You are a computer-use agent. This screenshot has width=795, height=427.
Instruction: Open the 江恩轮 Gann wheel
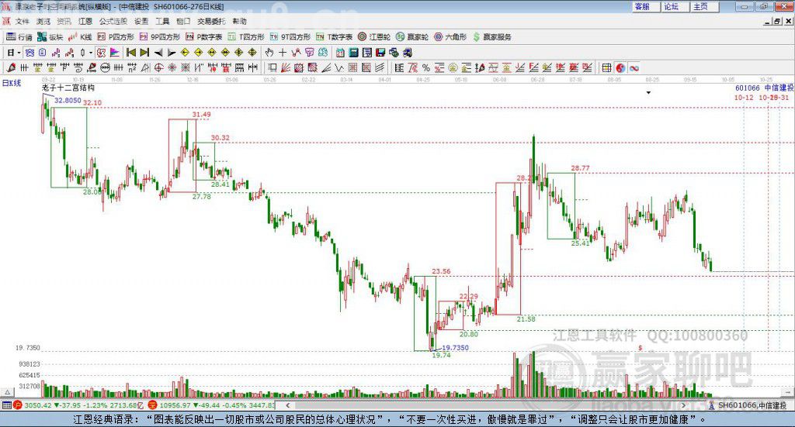374,37
